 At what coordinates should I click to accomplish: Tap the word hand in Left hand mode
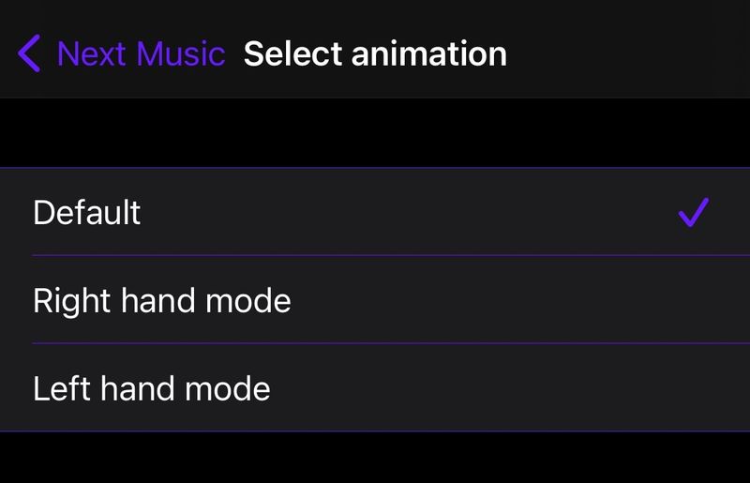[x=138, y=388]
